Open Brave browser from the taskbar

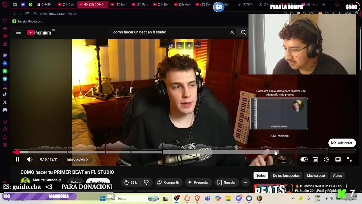pos(197,199)
